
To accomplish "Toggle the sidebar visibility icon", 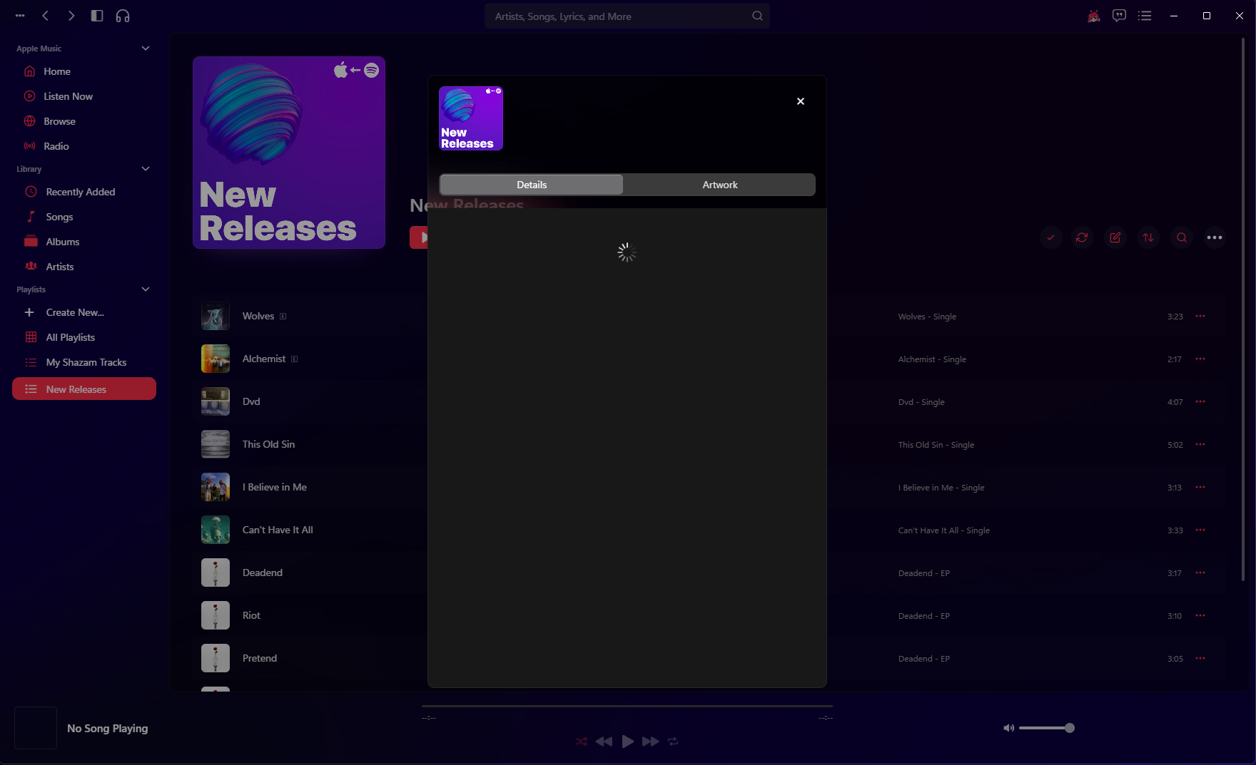I will pos(97,15).
